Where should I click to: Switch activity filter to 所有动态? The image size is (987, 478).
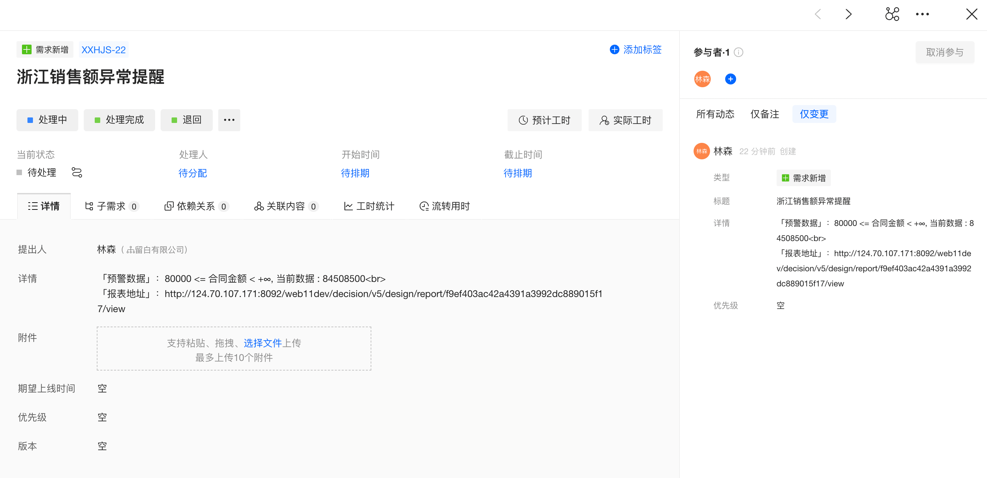click(715, 114)
